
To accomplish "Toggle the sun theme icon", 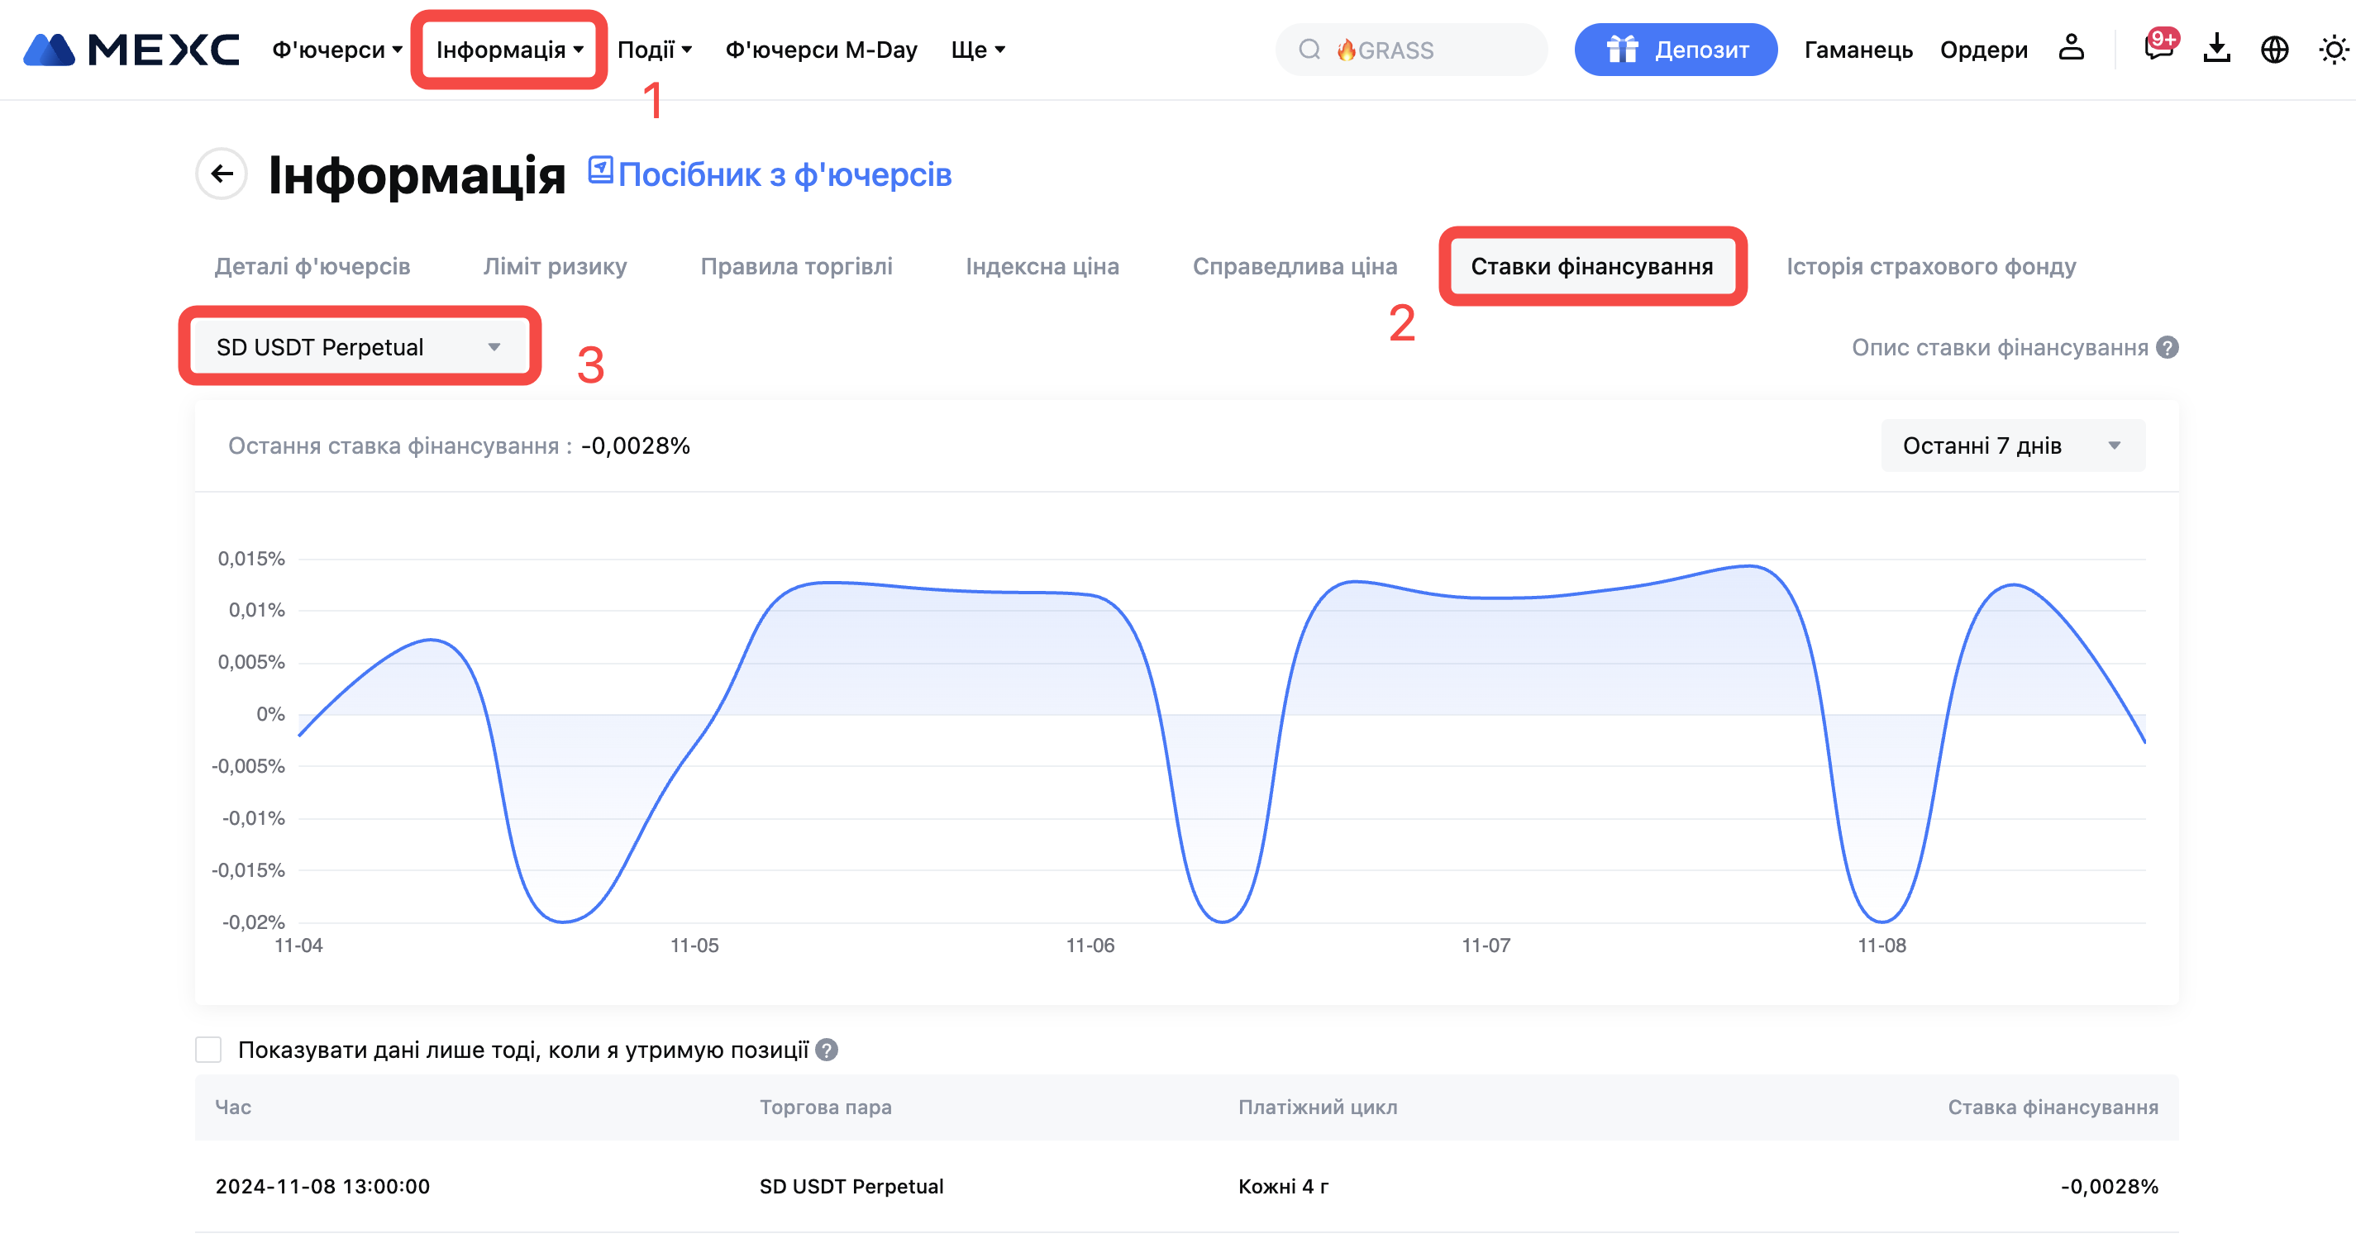I will 2333,50.
